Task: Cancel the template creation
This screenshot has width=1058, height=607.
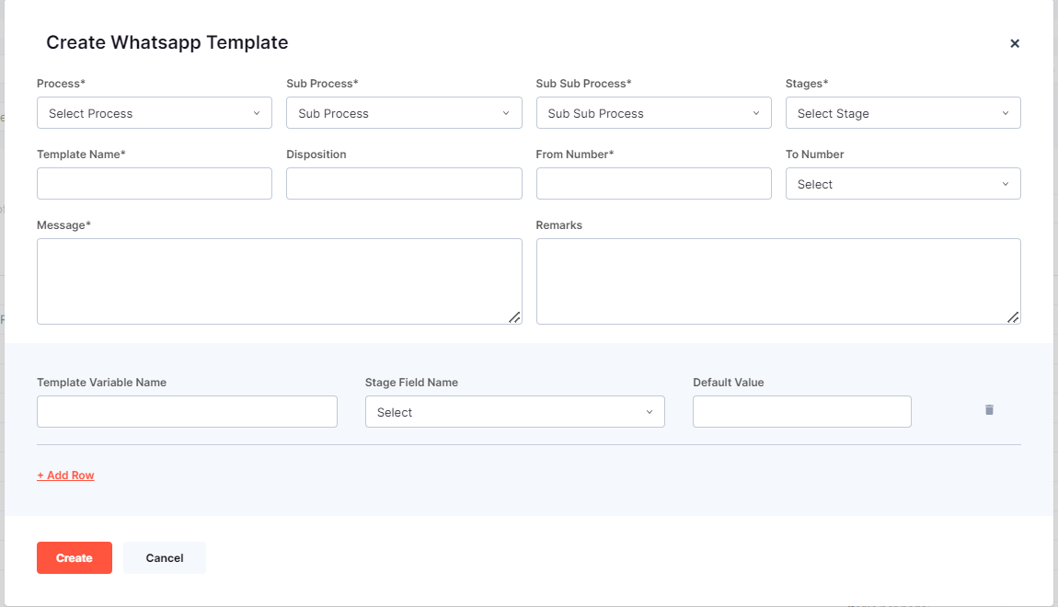Action: [164, 557]
